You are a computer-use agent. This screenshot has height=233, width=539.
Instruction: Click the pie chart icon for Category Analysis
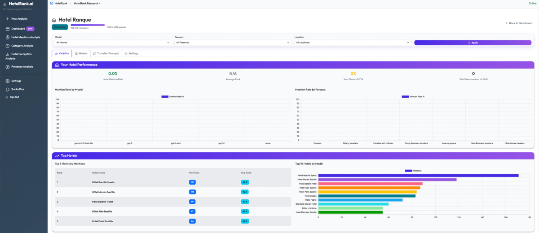(7, 46)
